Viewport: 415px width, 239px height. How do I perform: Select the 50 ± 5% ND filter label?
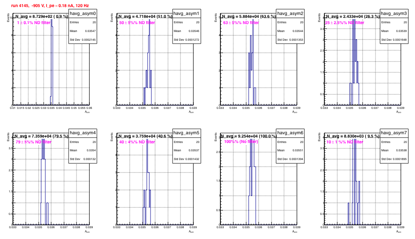coord(137,23)
